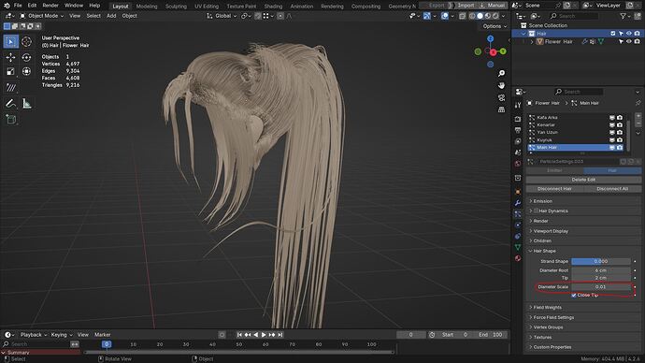Open the viewport Add menu
The image size is (645, 363).
pos(111,16)
